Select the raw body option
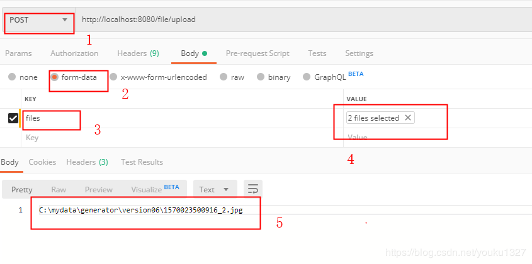 pos(223,77)
